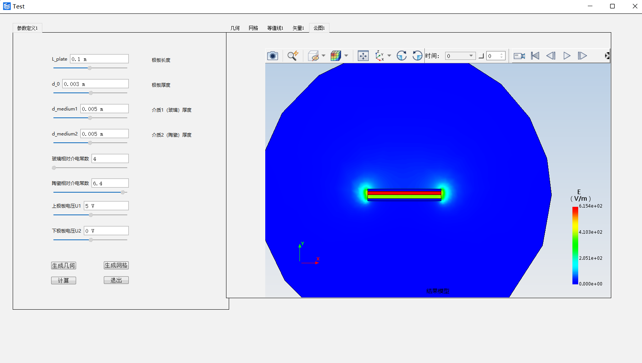Open the cube visibility dropdown arrow

coord(323,56)
